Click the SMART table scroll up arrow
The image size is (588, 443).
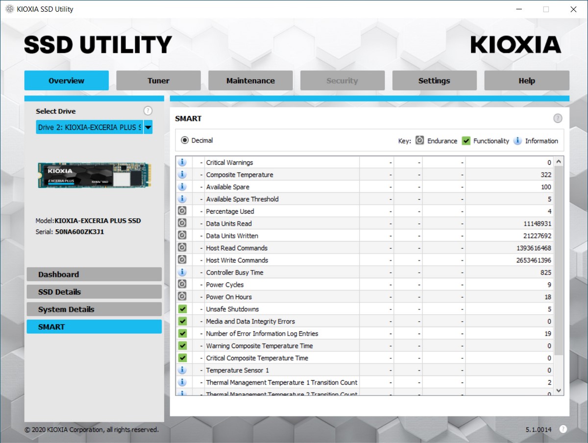click(559, 162)
